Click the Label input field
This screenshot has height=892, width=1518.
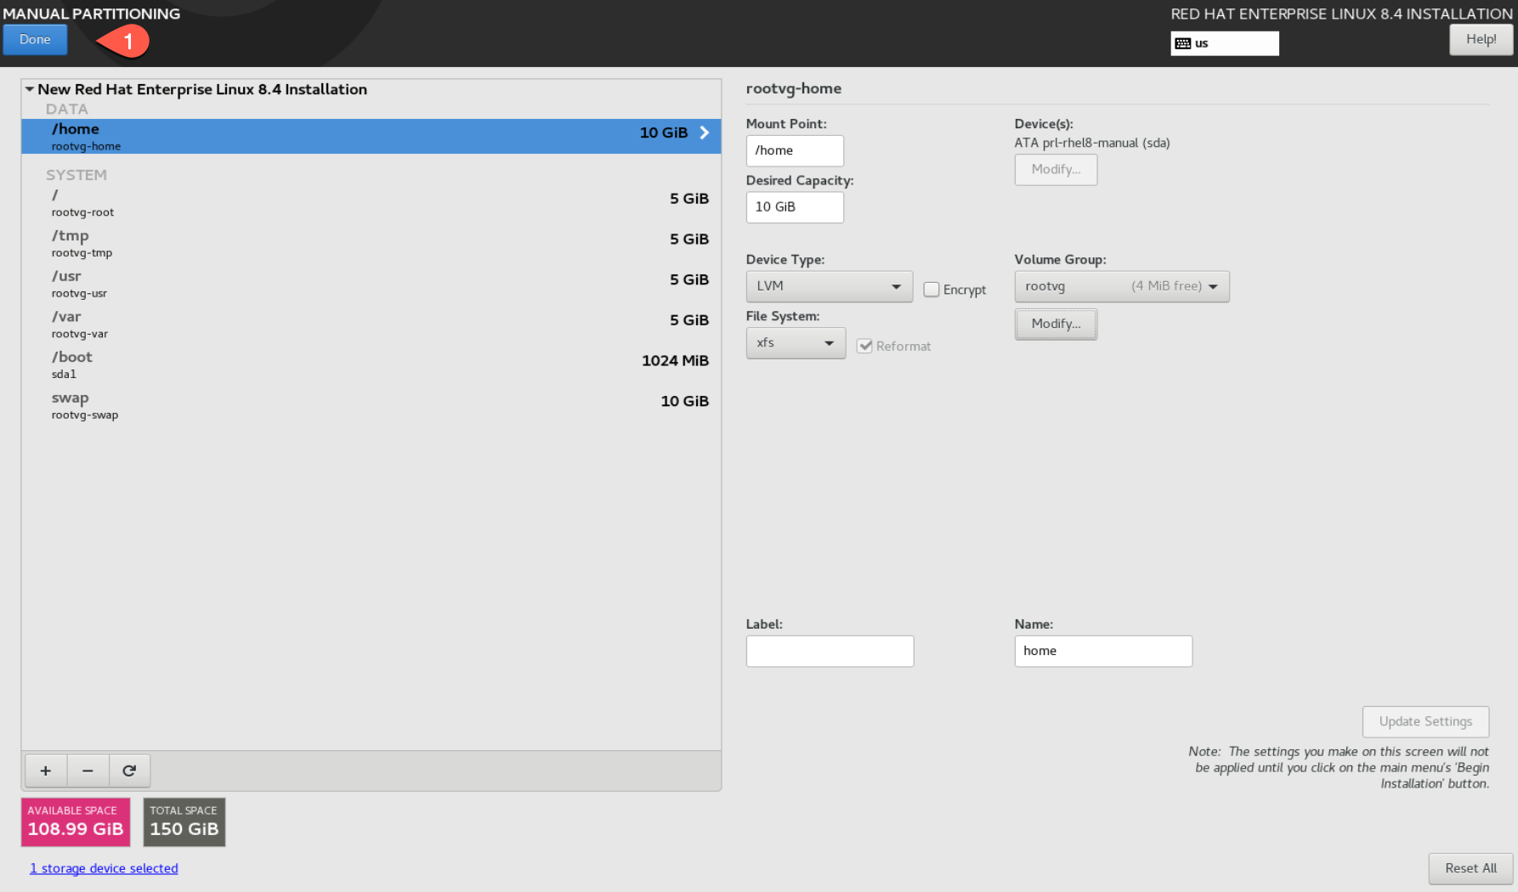pyautogui.click(x=830, y=651)
